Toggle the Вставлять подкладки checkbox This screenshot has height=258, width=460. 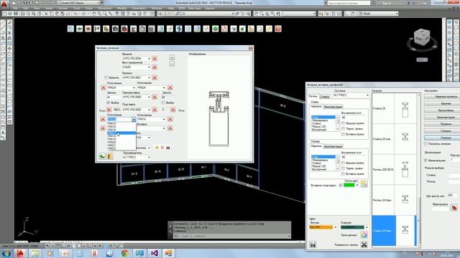[340, 185]
